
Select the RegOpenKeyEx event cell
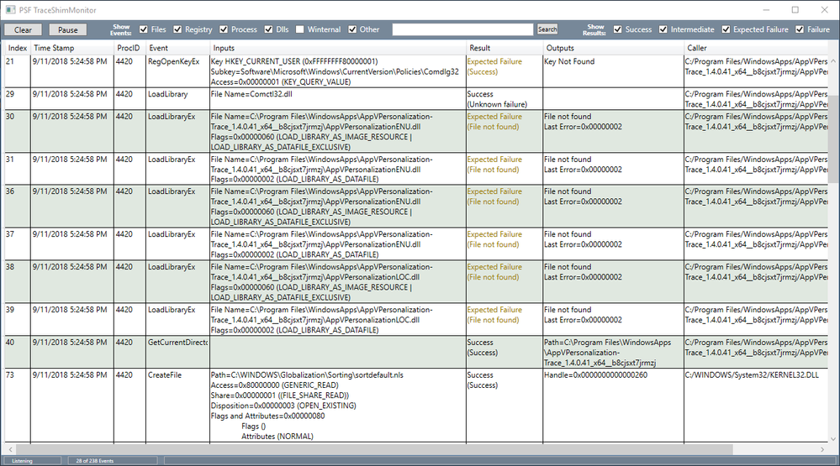tap(177, 71)
